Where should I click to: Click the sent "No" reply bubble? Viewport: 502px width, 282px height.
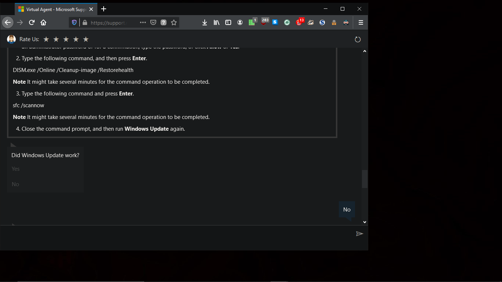click(347, 210)
